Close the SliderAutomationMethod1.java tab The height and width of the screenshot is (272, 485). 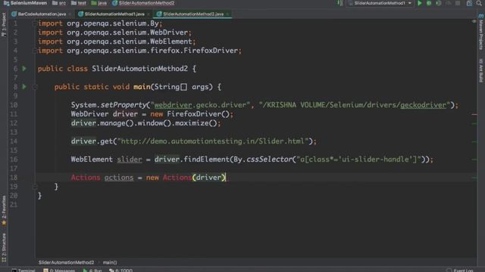[x=149, y=14]
